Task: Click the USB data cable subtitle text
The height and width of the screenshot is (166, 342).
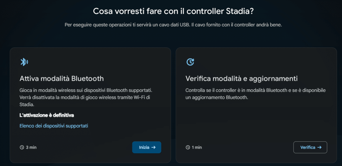Action: pos(173,25)
